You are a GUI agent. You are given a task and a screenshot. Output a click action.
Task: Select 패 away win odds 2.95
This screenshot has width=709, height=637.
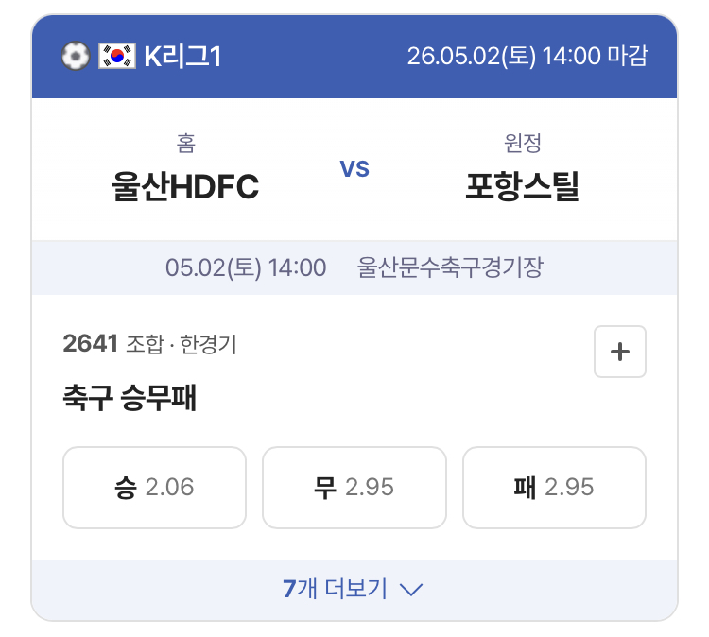[554, 488]
